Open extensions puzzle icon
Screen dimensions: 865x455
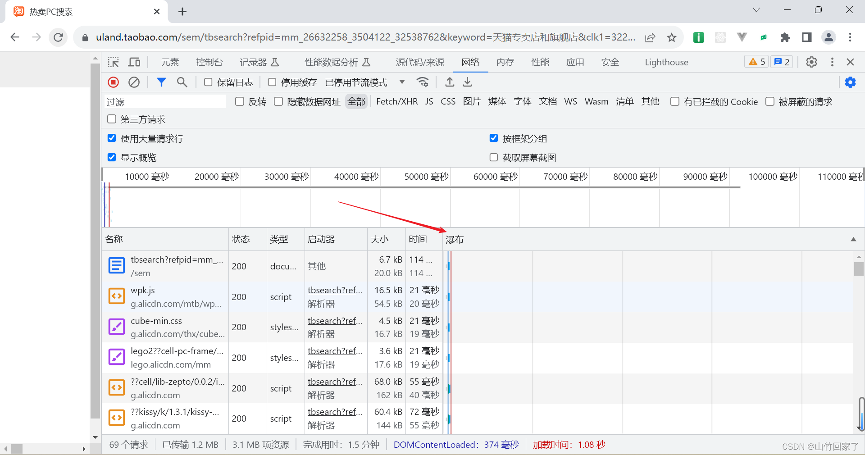(x=785, y=37)
